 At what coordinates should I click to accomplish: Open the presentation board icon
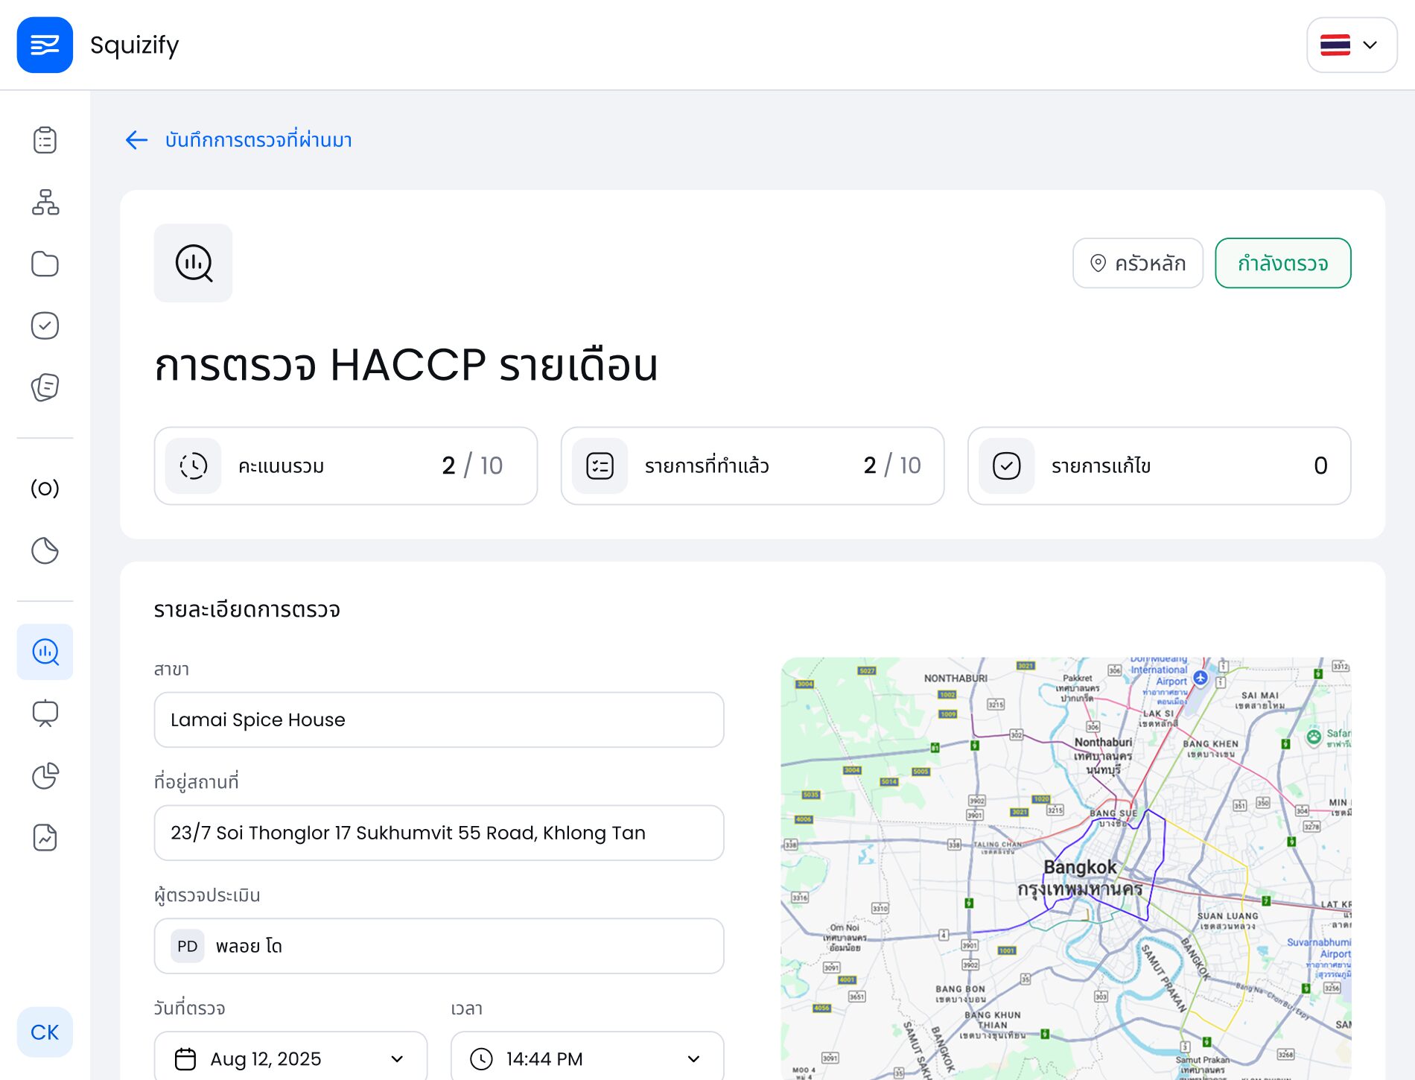45,714
